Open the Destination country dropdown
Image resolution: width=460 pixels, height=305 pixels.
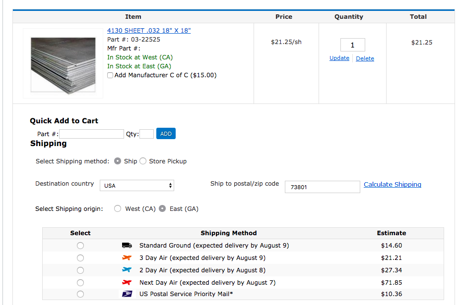click(x=137, y=186)
